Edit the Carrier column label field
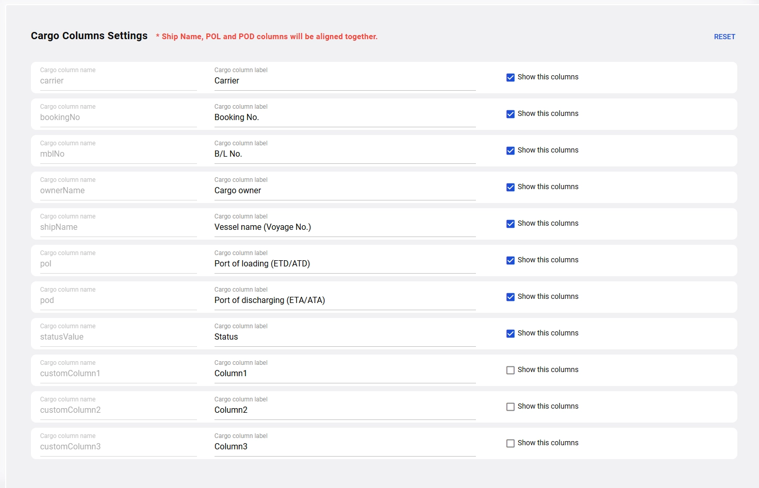The width and height of the screenshot is (759, 488). [x=344, y=81]
